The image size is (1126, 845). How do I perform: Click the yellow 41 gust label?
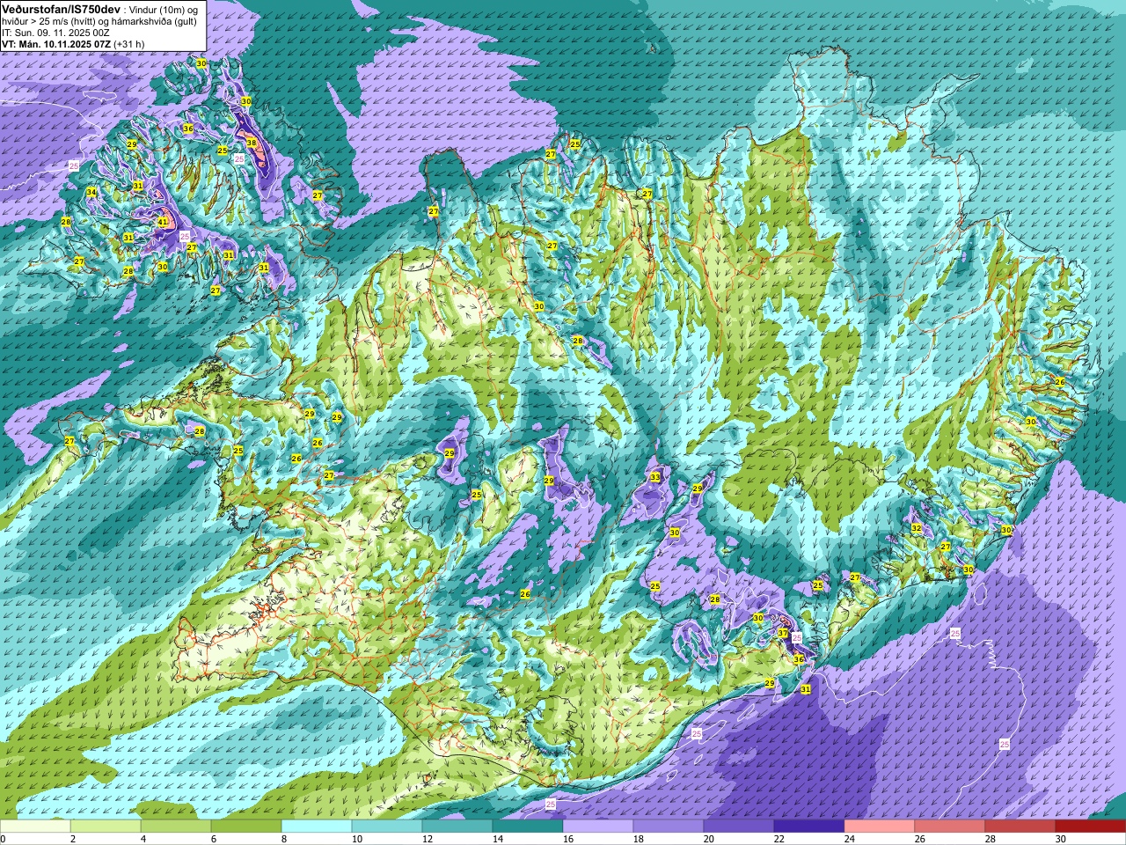tap(163, 222)
